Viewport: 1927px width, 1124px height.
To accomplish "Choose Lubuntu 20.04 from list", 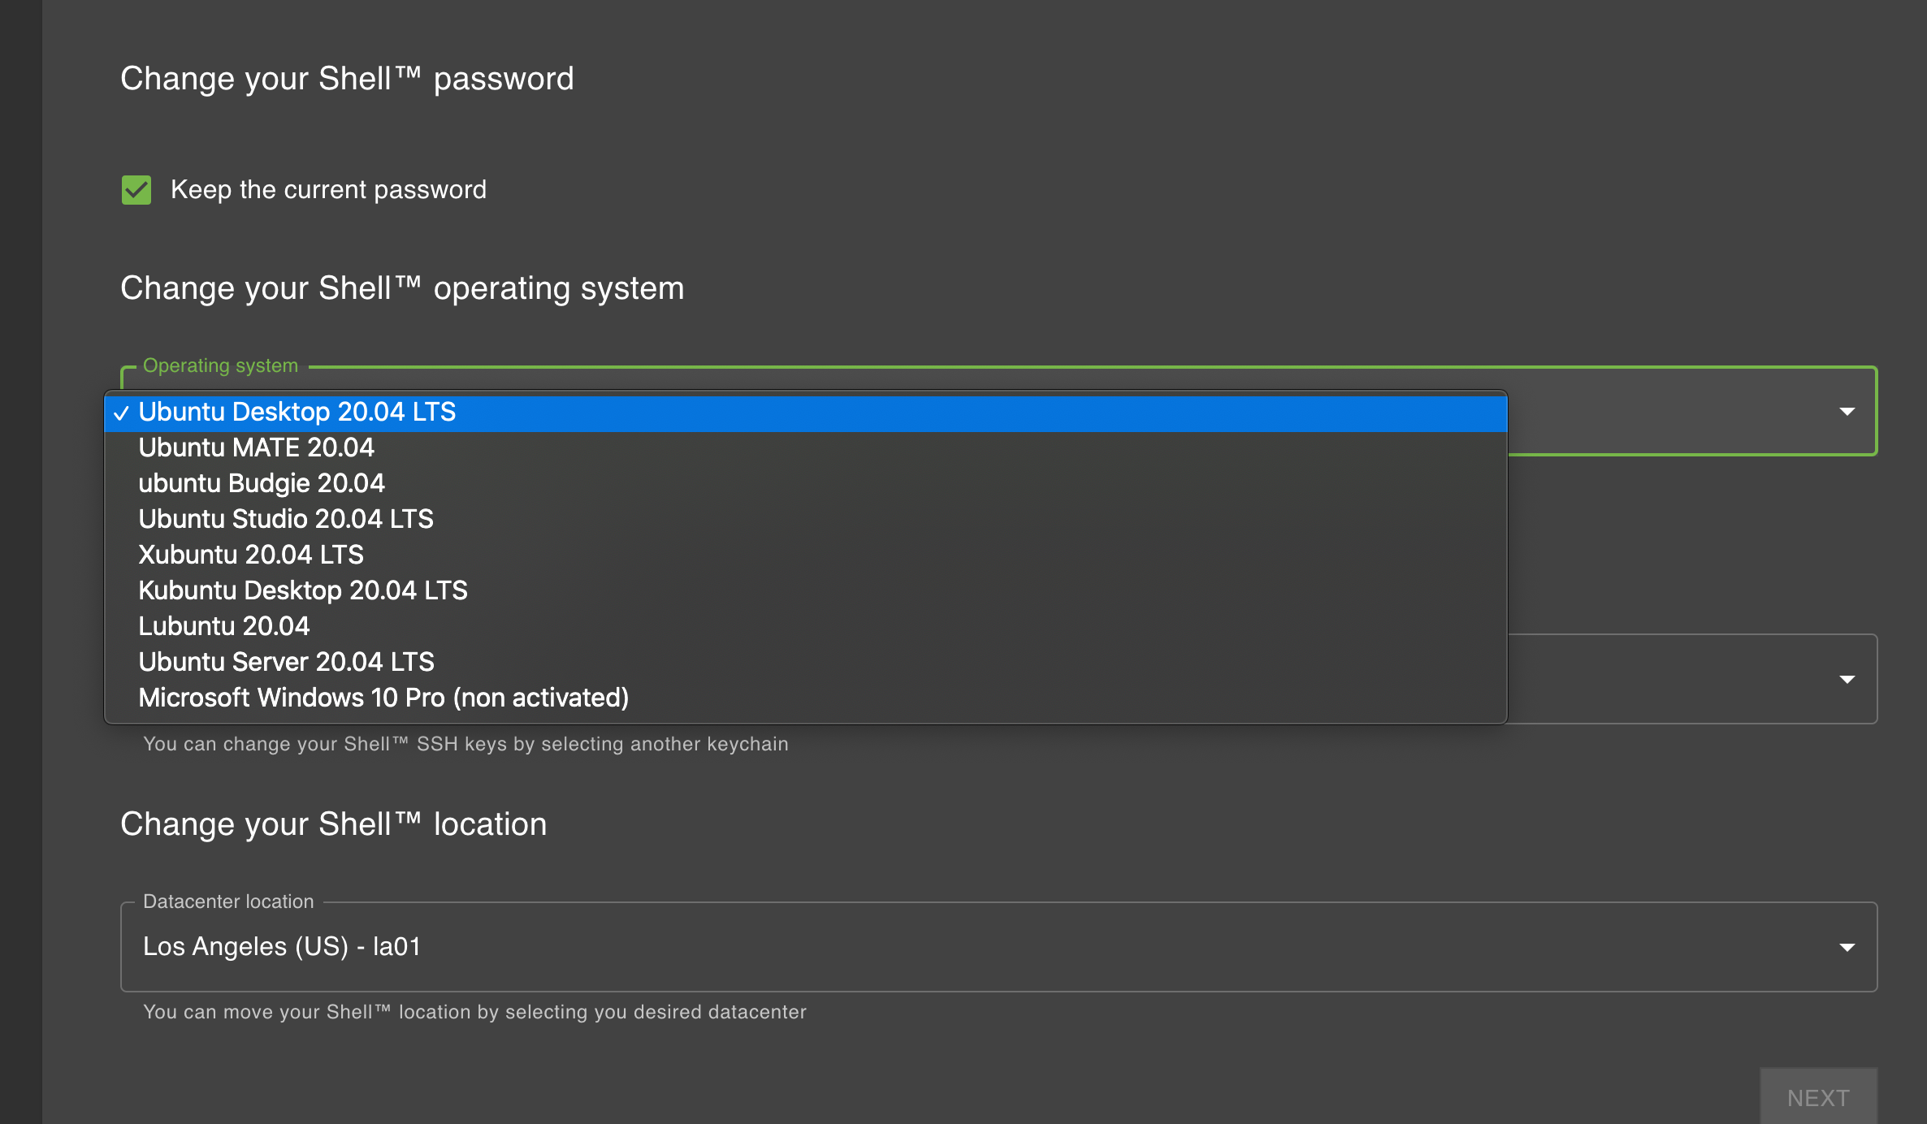I will (x=806, y=627).
